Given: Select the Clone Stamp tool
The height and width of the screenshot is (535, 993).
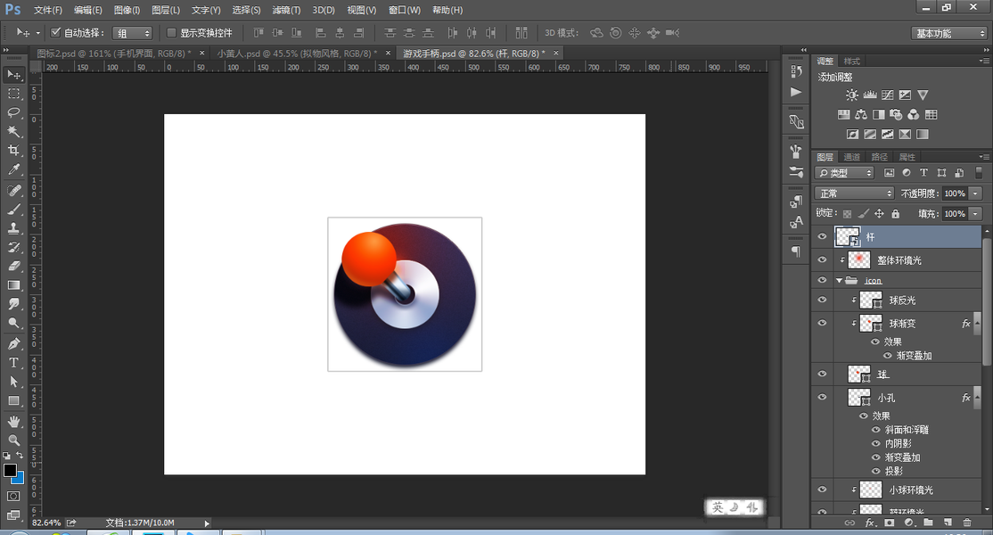Looking at the screenshot, I should (13, 228).
